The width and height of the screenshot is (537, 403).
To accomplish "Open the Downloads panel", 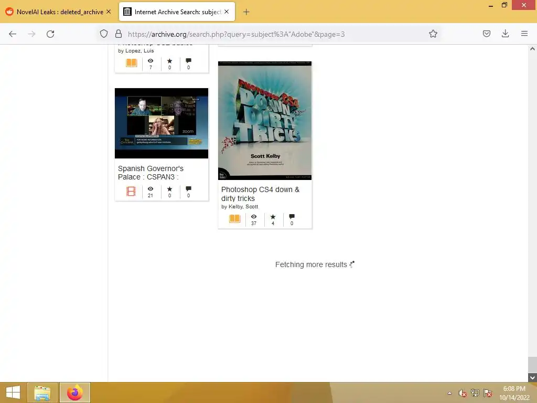I will click(505, 34).
